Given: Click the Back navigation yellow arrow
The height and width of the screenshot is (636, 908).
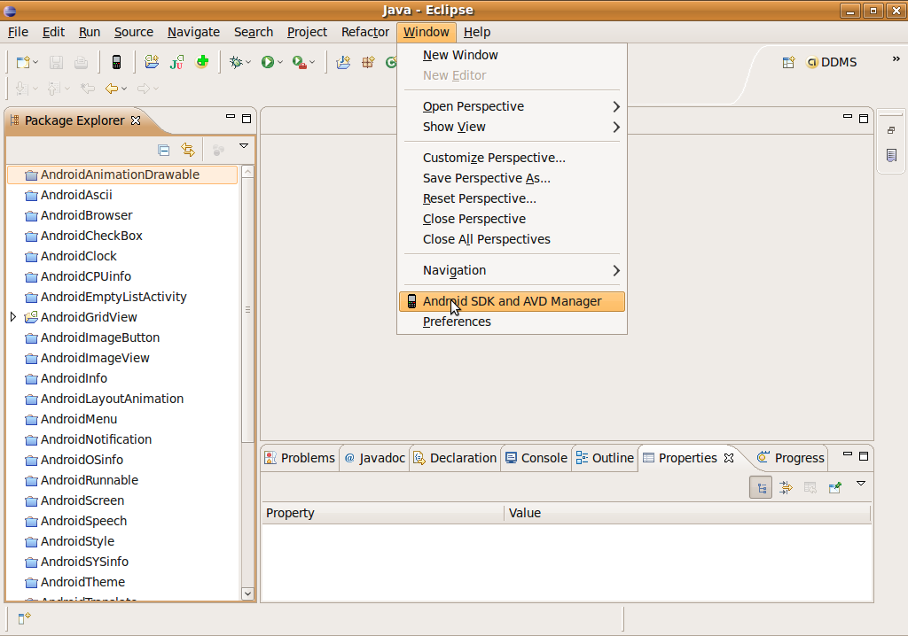Looking at the screenshot, I should [111, 89].
